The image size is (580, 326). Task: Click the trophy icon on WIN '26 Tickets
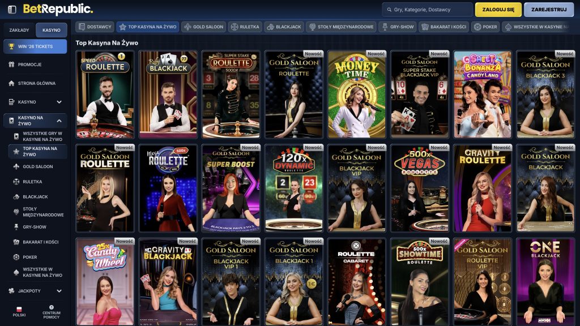pyautogui.click(x=11, y=46)
